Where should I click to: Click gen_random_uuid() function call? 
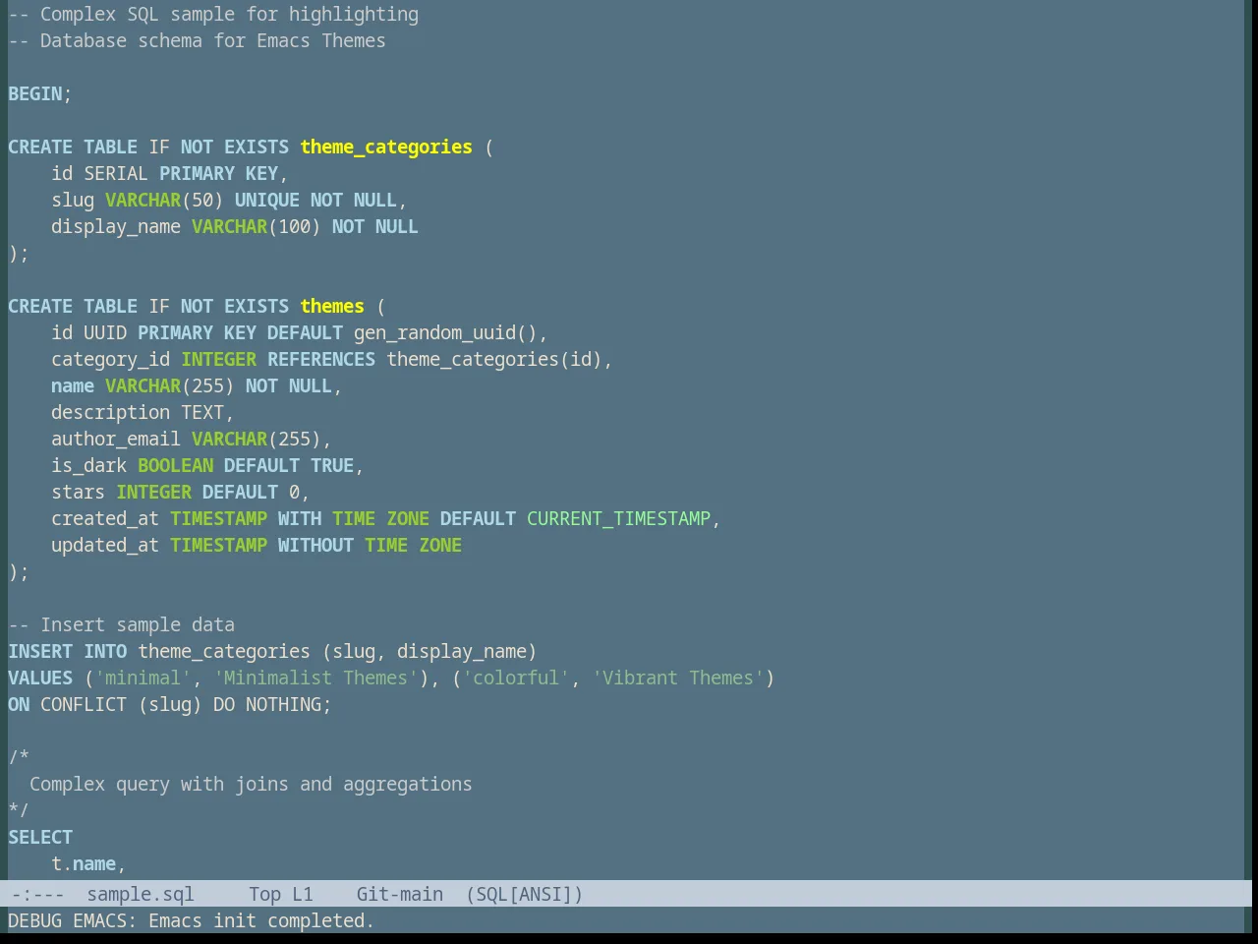pos(445,333)
